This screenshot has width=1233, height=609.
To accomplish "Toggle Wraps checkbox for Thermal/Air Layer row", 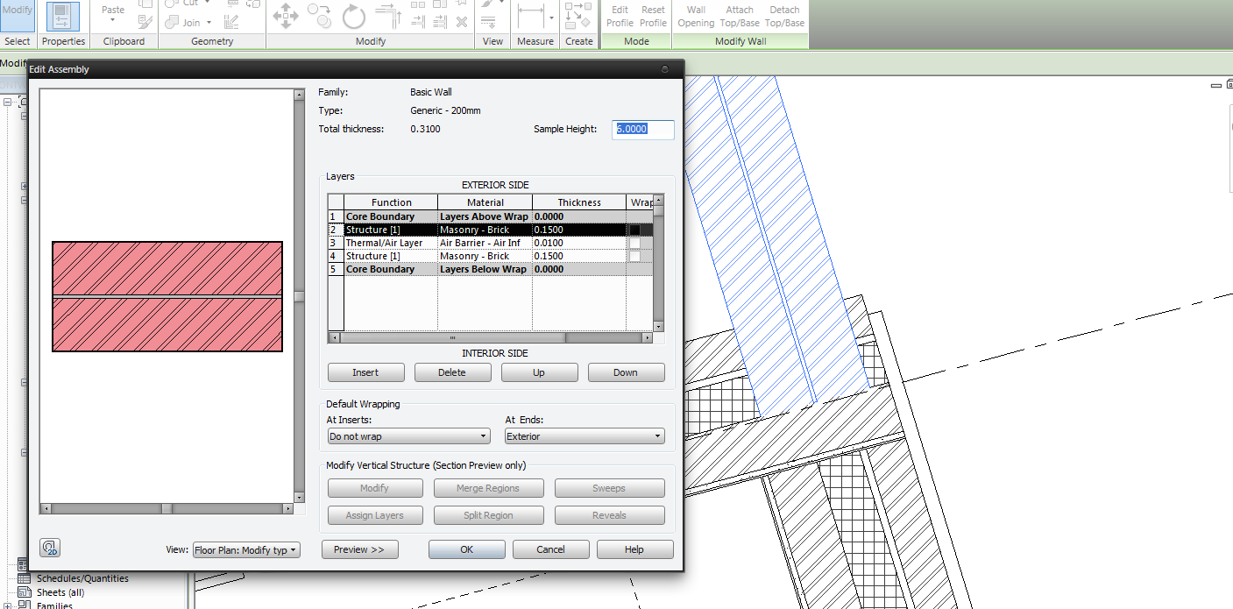I will click(634, 243).
